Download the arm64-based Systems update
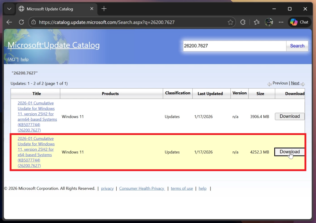This screenshot has height=223, width=316. click(x=289, y=116)
